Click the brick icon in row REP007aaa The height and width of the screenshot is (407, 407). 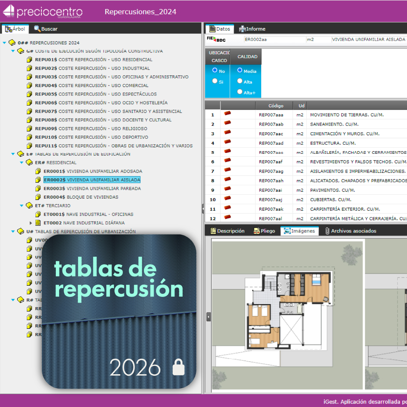pyautogui.click(x=227, y=113)
